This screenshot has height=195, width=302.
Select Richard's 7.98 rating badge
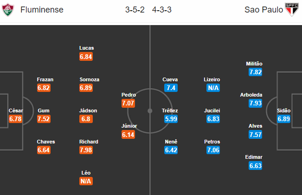(x=86, y=150)
